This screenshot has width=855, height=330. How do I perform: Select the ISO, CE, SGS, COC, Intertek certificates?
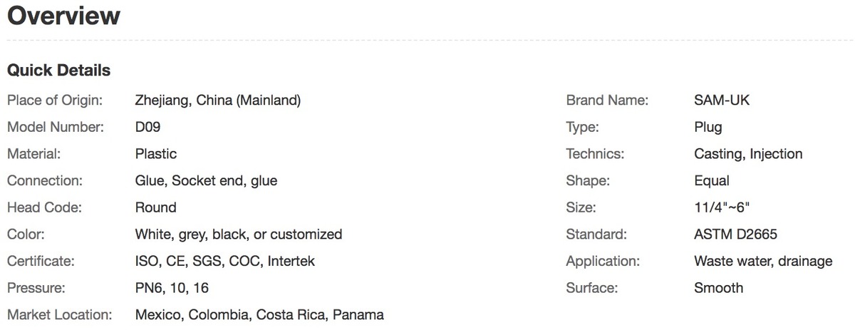224,261
